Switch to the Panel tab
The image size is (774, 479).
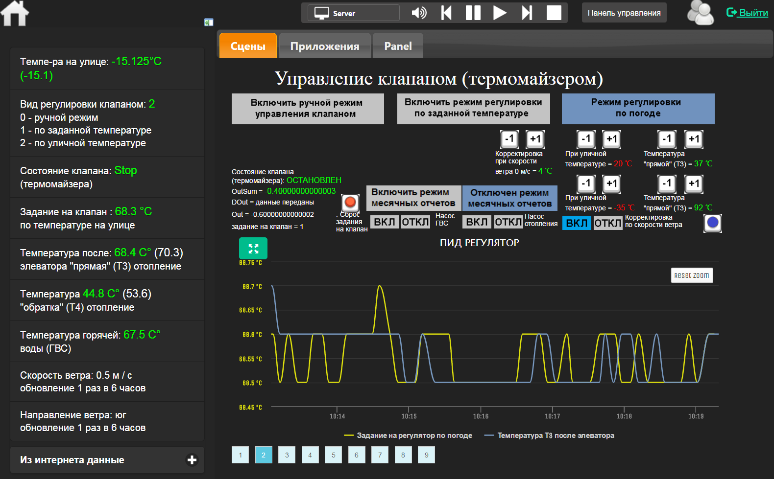pos(398,46)
